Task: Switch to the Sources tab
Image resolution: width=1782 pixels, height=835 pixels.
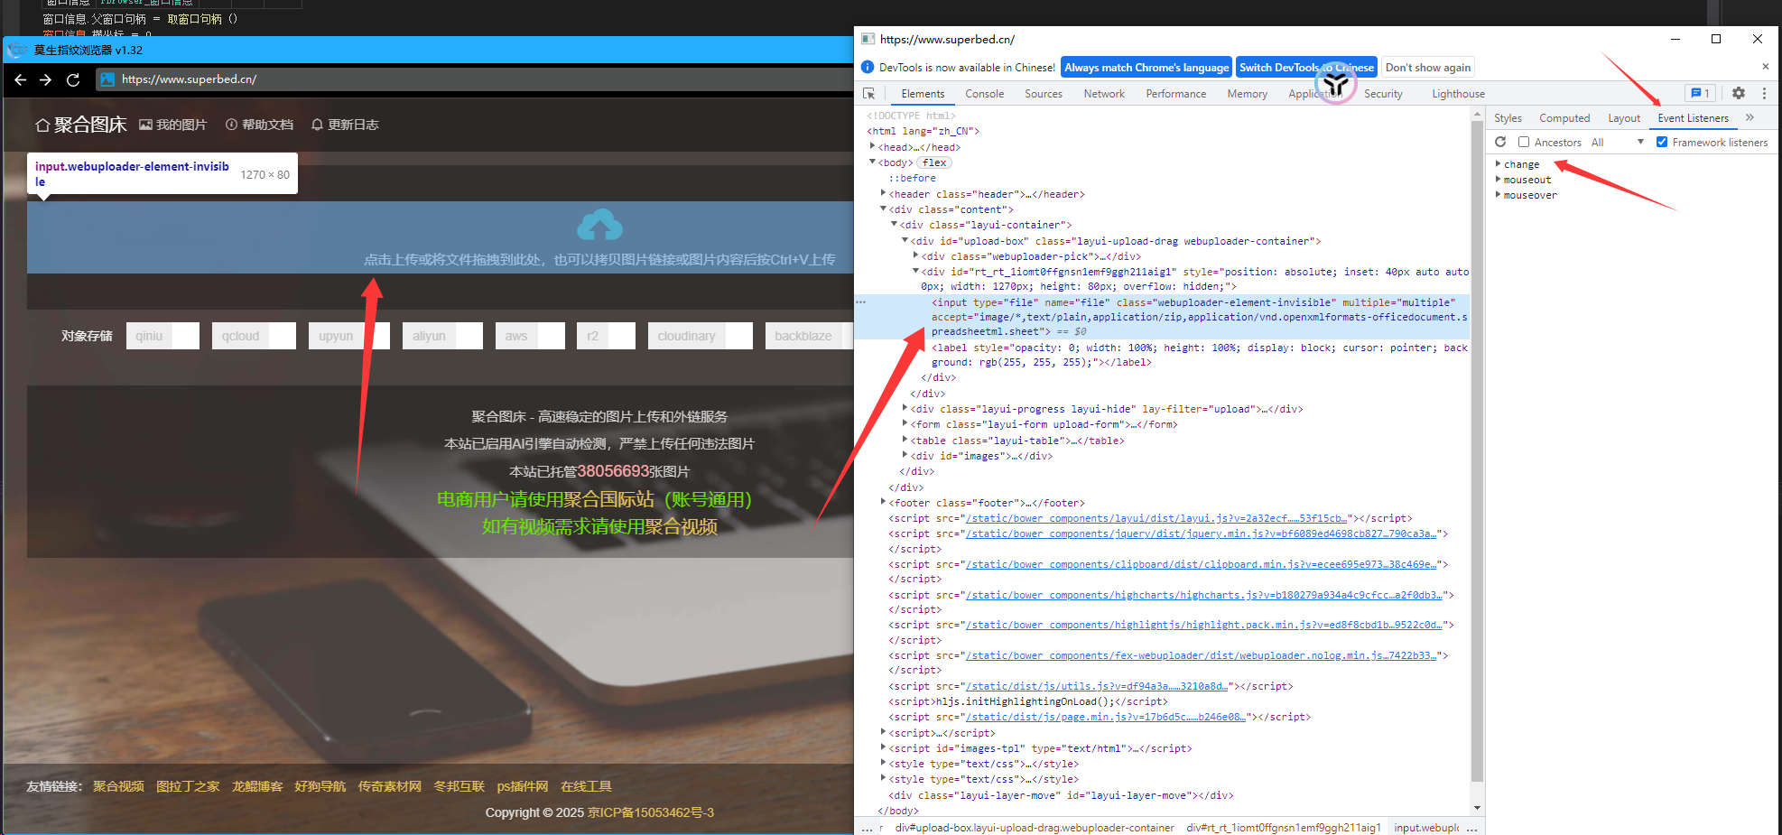Action: coord(1044,94)
